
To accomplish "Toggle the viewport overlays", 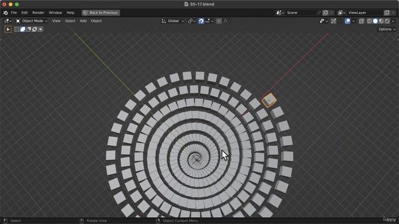I will (x=348, y=21).
